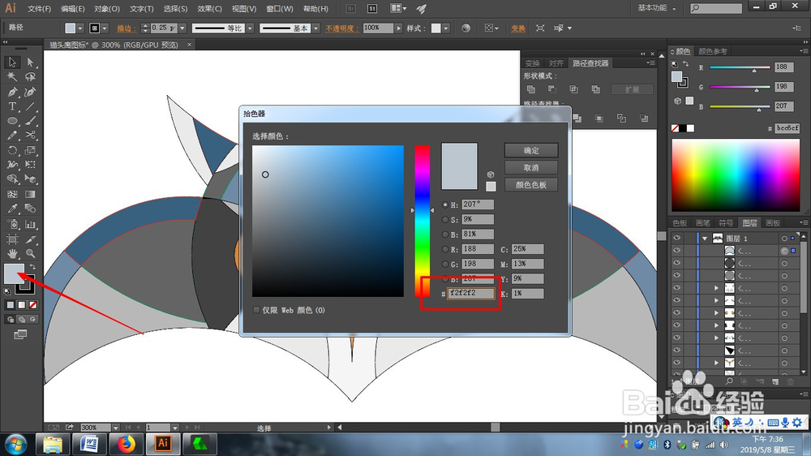
Task: Open the Word app from the taskbar
Action: [89, 444]
